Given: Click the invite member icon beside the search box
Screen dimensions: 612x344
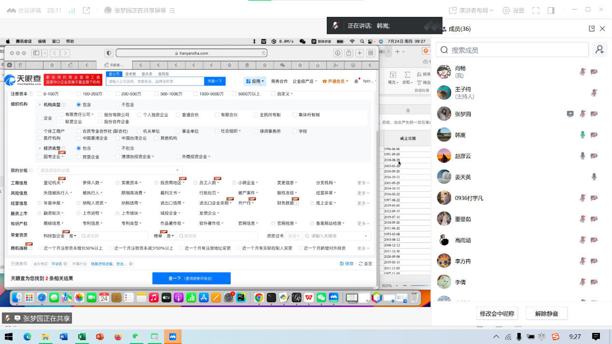Looking at the screenshot, I should coord(599,50).
